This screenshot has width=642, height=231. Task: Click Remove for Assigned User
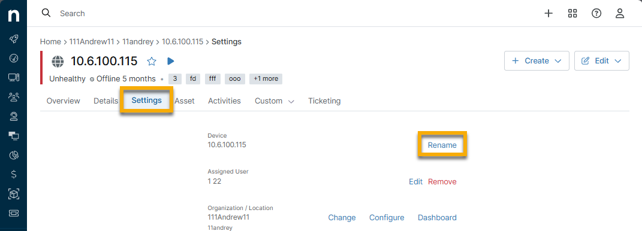pyautogui.click(x=442, y=181)
